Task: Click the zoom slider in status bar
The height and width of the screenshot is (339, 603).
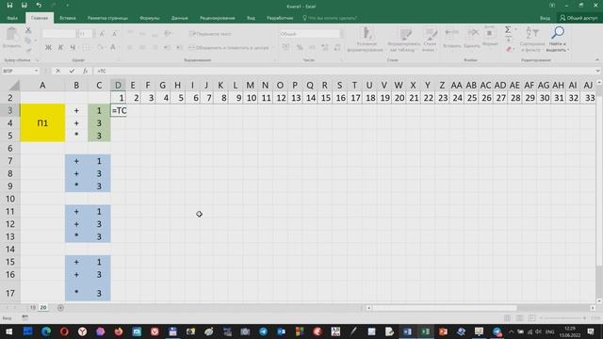Action: tap(562, 318)
